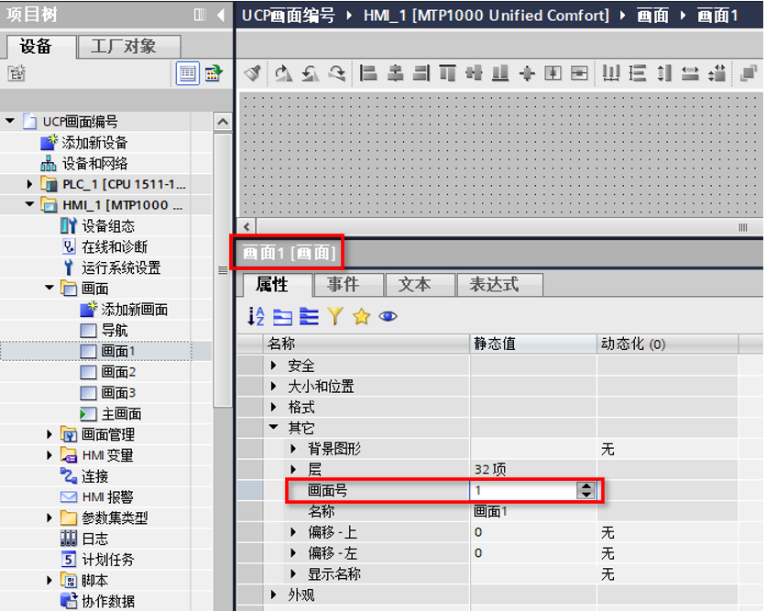The image size is (766, 611).
Task: Click 添加新设备 add new device
Action: (94, 143)
